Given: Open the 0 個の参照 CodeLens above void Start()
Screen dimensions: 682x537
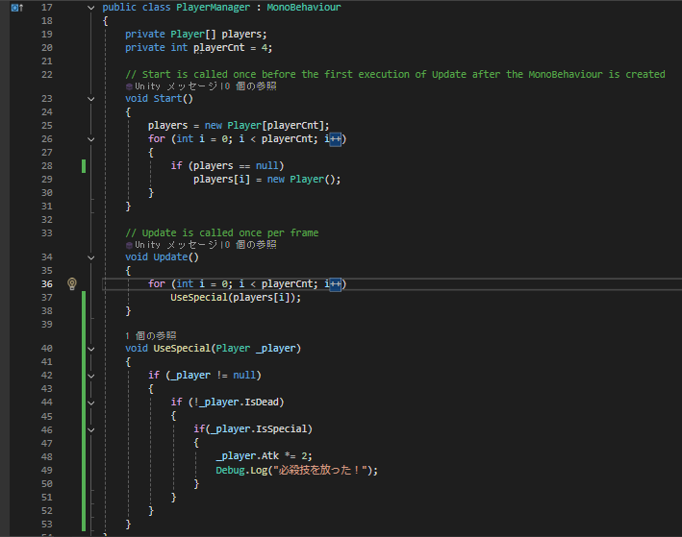Looking at the screenshot, I should point(250,86).
